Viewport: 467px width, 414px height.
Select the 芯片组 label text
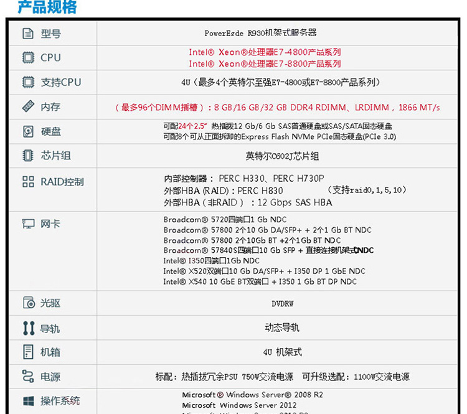click(55, 156)
